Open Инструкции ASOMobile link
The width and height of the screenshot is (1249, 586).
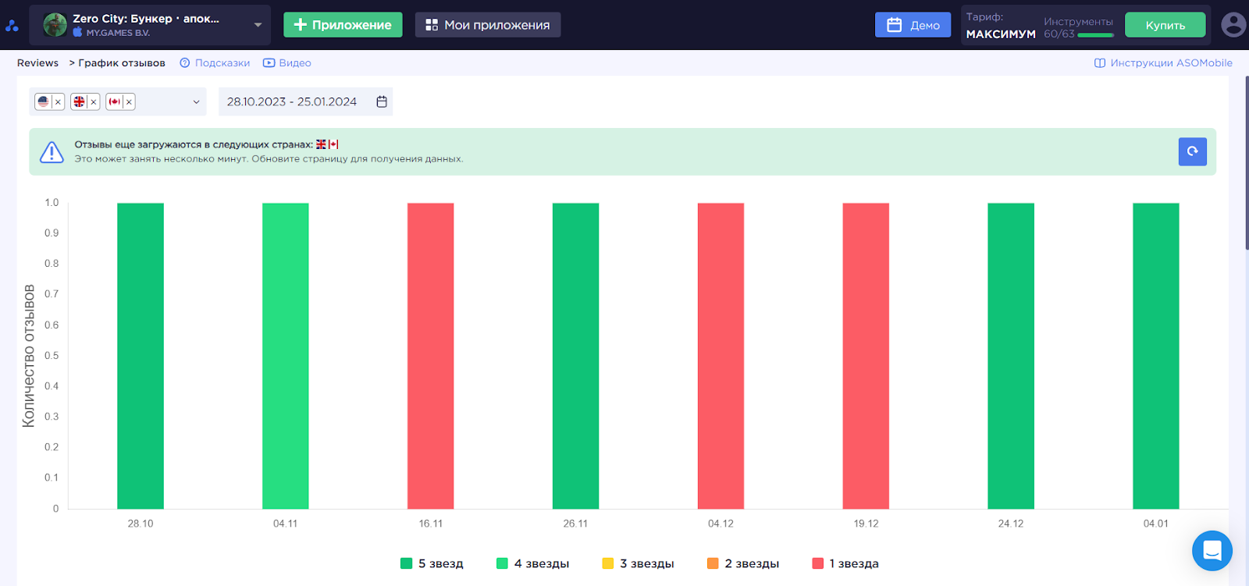[1163, 63]
